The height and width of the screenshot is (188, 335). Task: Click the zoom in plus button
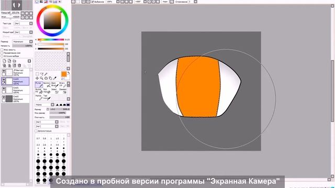(27, 13)
